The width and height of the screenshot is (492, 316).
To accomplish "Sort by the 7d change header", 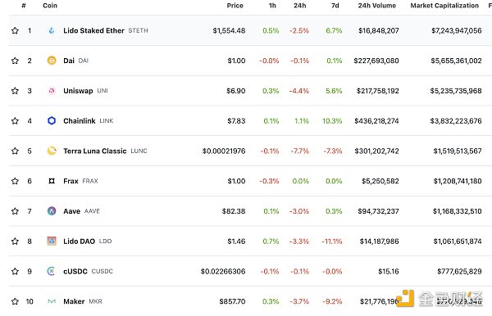I will pyautogui.click(x=335, y=6).
